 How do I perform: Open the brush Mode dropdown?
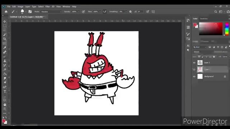[51, 12]
